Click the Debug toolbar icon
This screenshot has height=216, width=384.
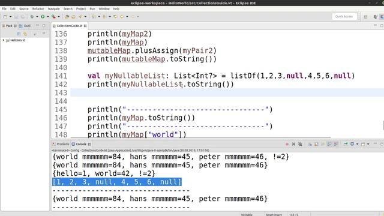32,17
